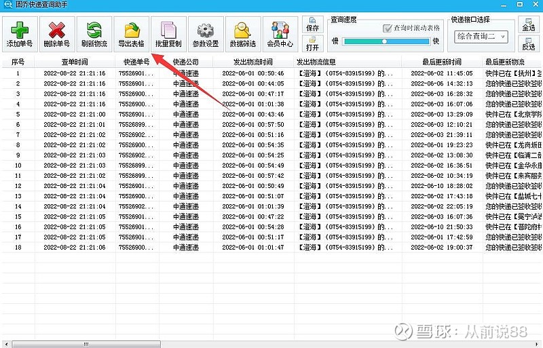Select the 批量复制 batch copy tool

pyautogui.click(x=168, y=34)
